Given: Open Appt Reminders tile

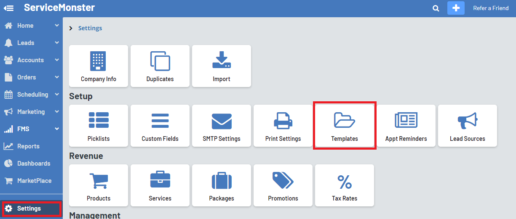Looking at the screenshot, I should coord(406,126).
